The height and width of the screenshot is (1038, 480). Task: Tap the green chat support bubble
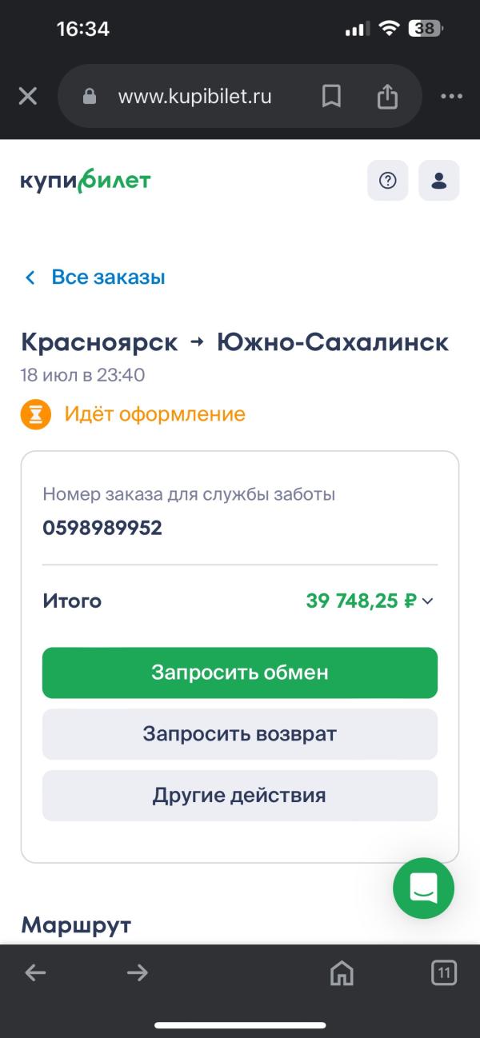coord(423,888)
